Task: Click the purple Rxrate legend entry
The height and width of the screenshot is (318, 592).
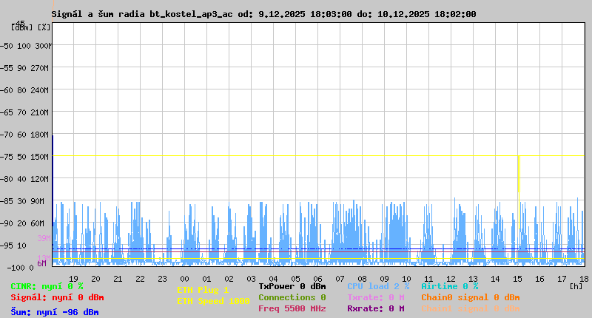Action: point(375,308)
